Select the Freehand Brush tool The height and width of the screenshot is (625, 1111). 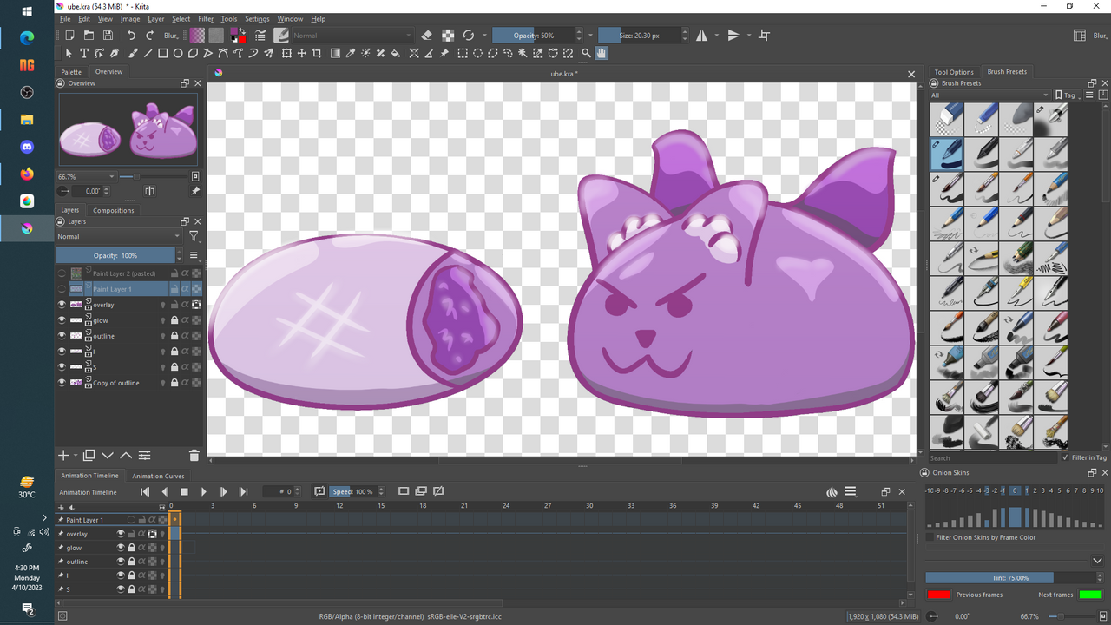tap(132, 53)
